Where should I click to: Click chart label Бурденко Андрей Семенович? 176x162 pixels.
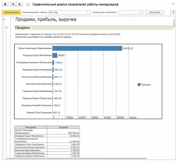pyautogui.click(x=37, y=105)
